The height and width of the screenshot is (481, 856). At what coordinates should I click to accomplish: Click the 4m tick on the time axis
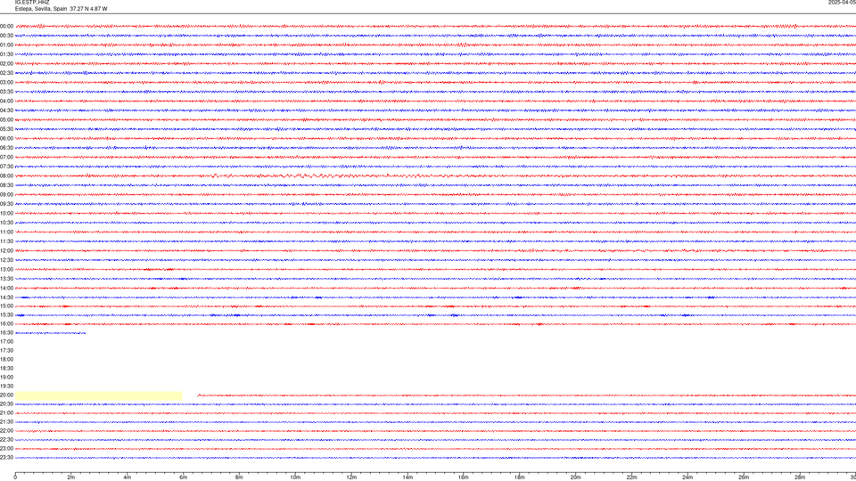point(128,477)
